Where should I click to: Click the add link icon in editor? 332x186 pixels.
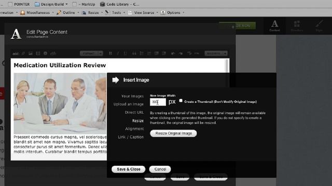point(23,53)
